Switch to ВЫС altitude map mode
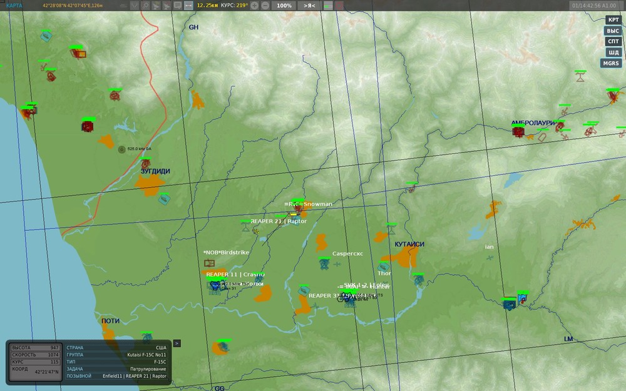Image resolution: width=626 pixels, height=391 pixels. pos(613,31)
